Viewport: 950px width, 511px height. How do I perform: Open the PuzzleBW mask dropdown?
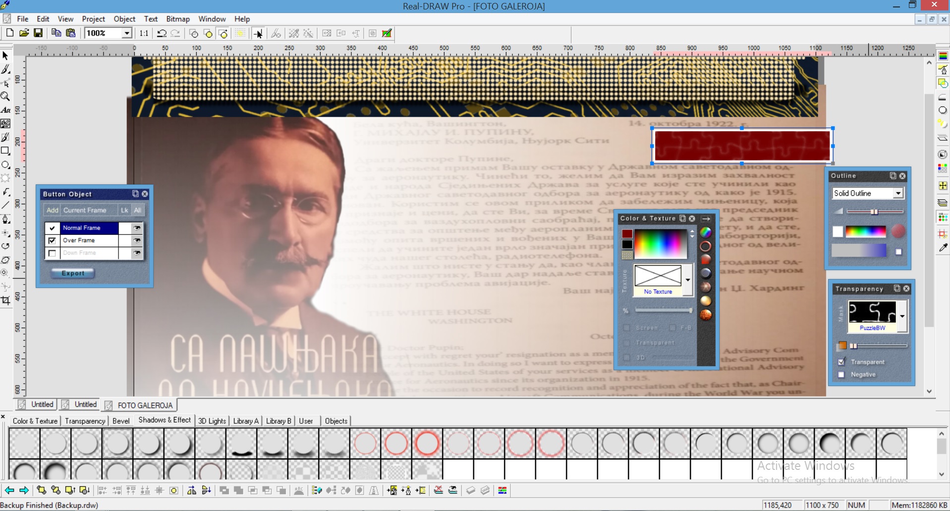[902, 316]
